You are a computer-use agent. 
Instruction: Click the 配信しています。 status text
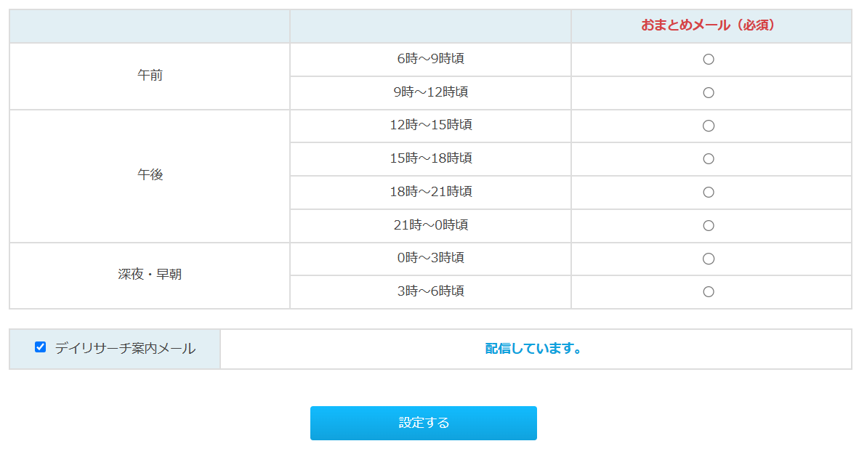[x=534, y=349]
